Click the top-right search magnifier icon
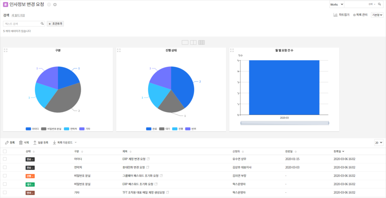This screenshot has height=198, width=386. click(379, 4)
